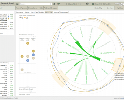Image resolution: width=124 pixels, height=100 pixels.
Task: Open the Climate Centers menu
Action: [33, 8]
